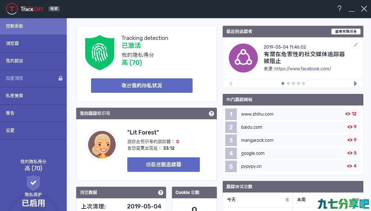371x211 pixels.
Task: Click the Lit Forest avatar thumbnail
Action: coord(102,145)
